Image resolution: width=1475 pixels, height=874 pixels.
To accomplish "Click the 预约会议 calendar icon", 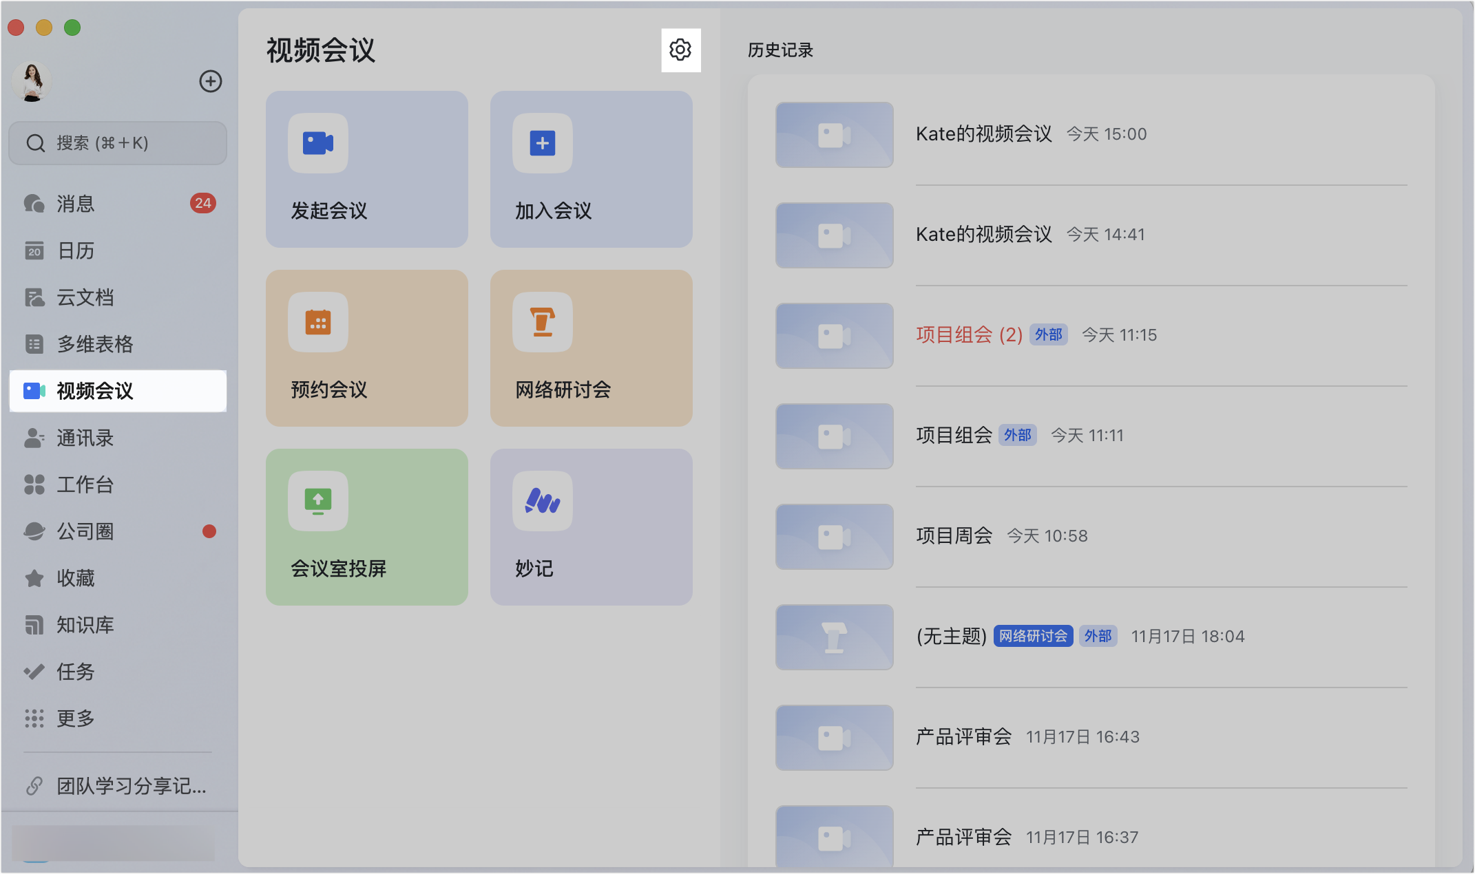I will pos(318,322).
